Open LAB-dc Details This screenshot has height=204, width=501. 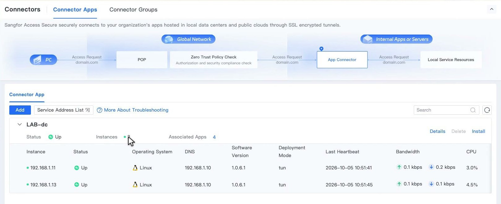437,131
